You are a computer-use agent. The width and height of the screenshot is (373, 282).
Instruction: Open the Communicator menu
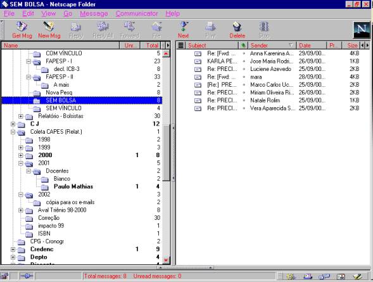[x=137, y=13]
